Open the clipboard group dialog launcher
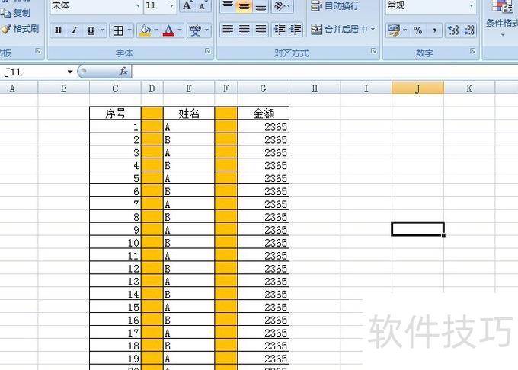Screen dimensions: 518x370 38,51
